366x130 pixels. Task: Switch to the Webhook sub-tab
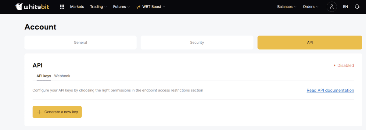coord(62,76)
